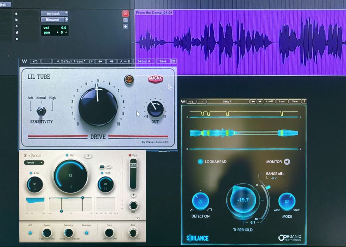Screen dimensions: 346x247
Task: Click the A→B button in Sibilance
Action: [269, 101]
